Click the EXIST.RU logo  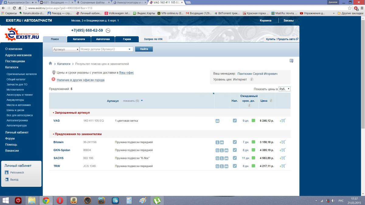(22, 34)
